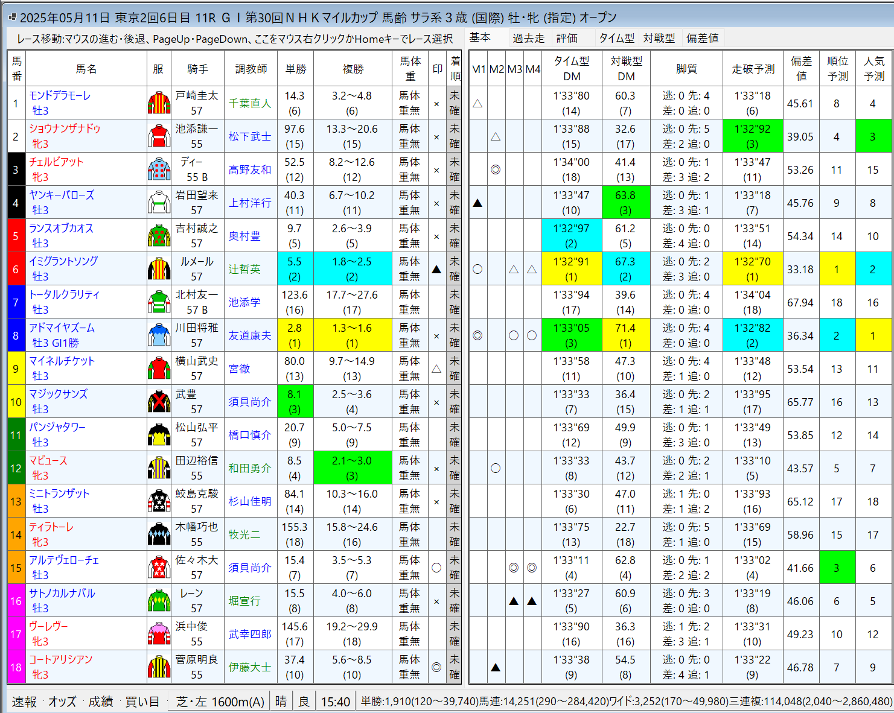Viewport: 894px width, 713px height.
Task: Click jockey silks icon for ヤンキーバローズ
Action: click(x=159, y=203)
